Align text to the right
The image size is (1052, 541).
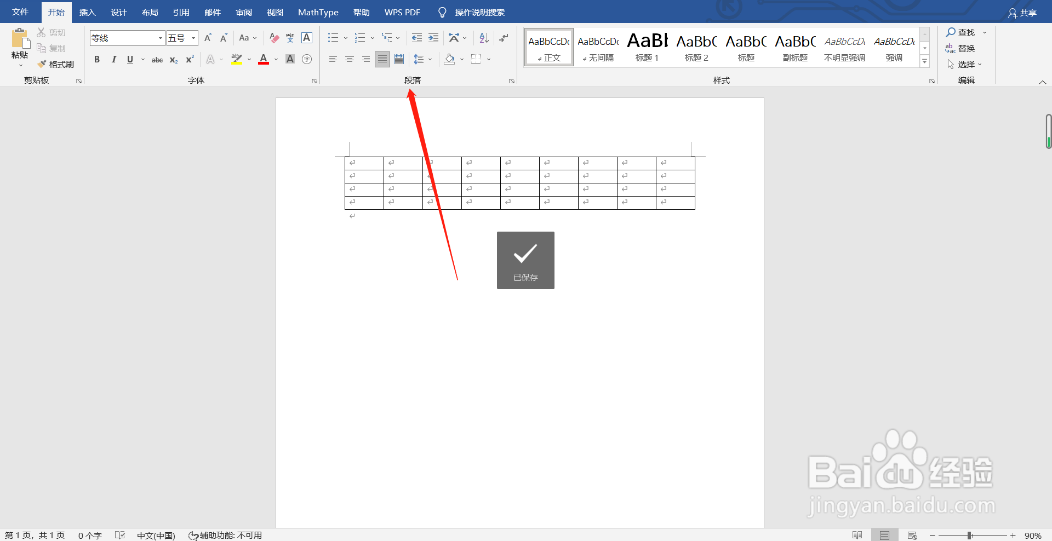[366, 59]
